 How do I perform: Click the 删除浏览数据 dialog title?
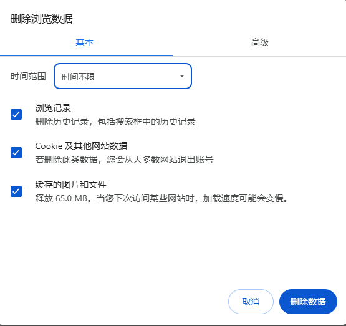pos(42,19)
